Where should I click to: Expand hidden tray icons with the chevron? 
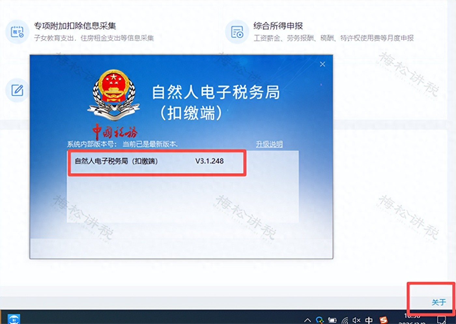[x=308, y=320]
